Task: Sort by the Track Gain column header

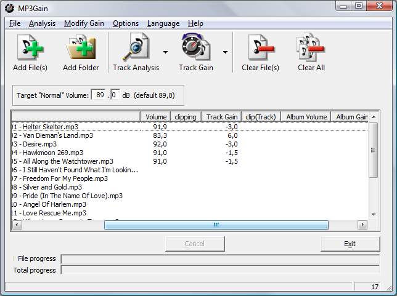Action: (x=221, y=117)
